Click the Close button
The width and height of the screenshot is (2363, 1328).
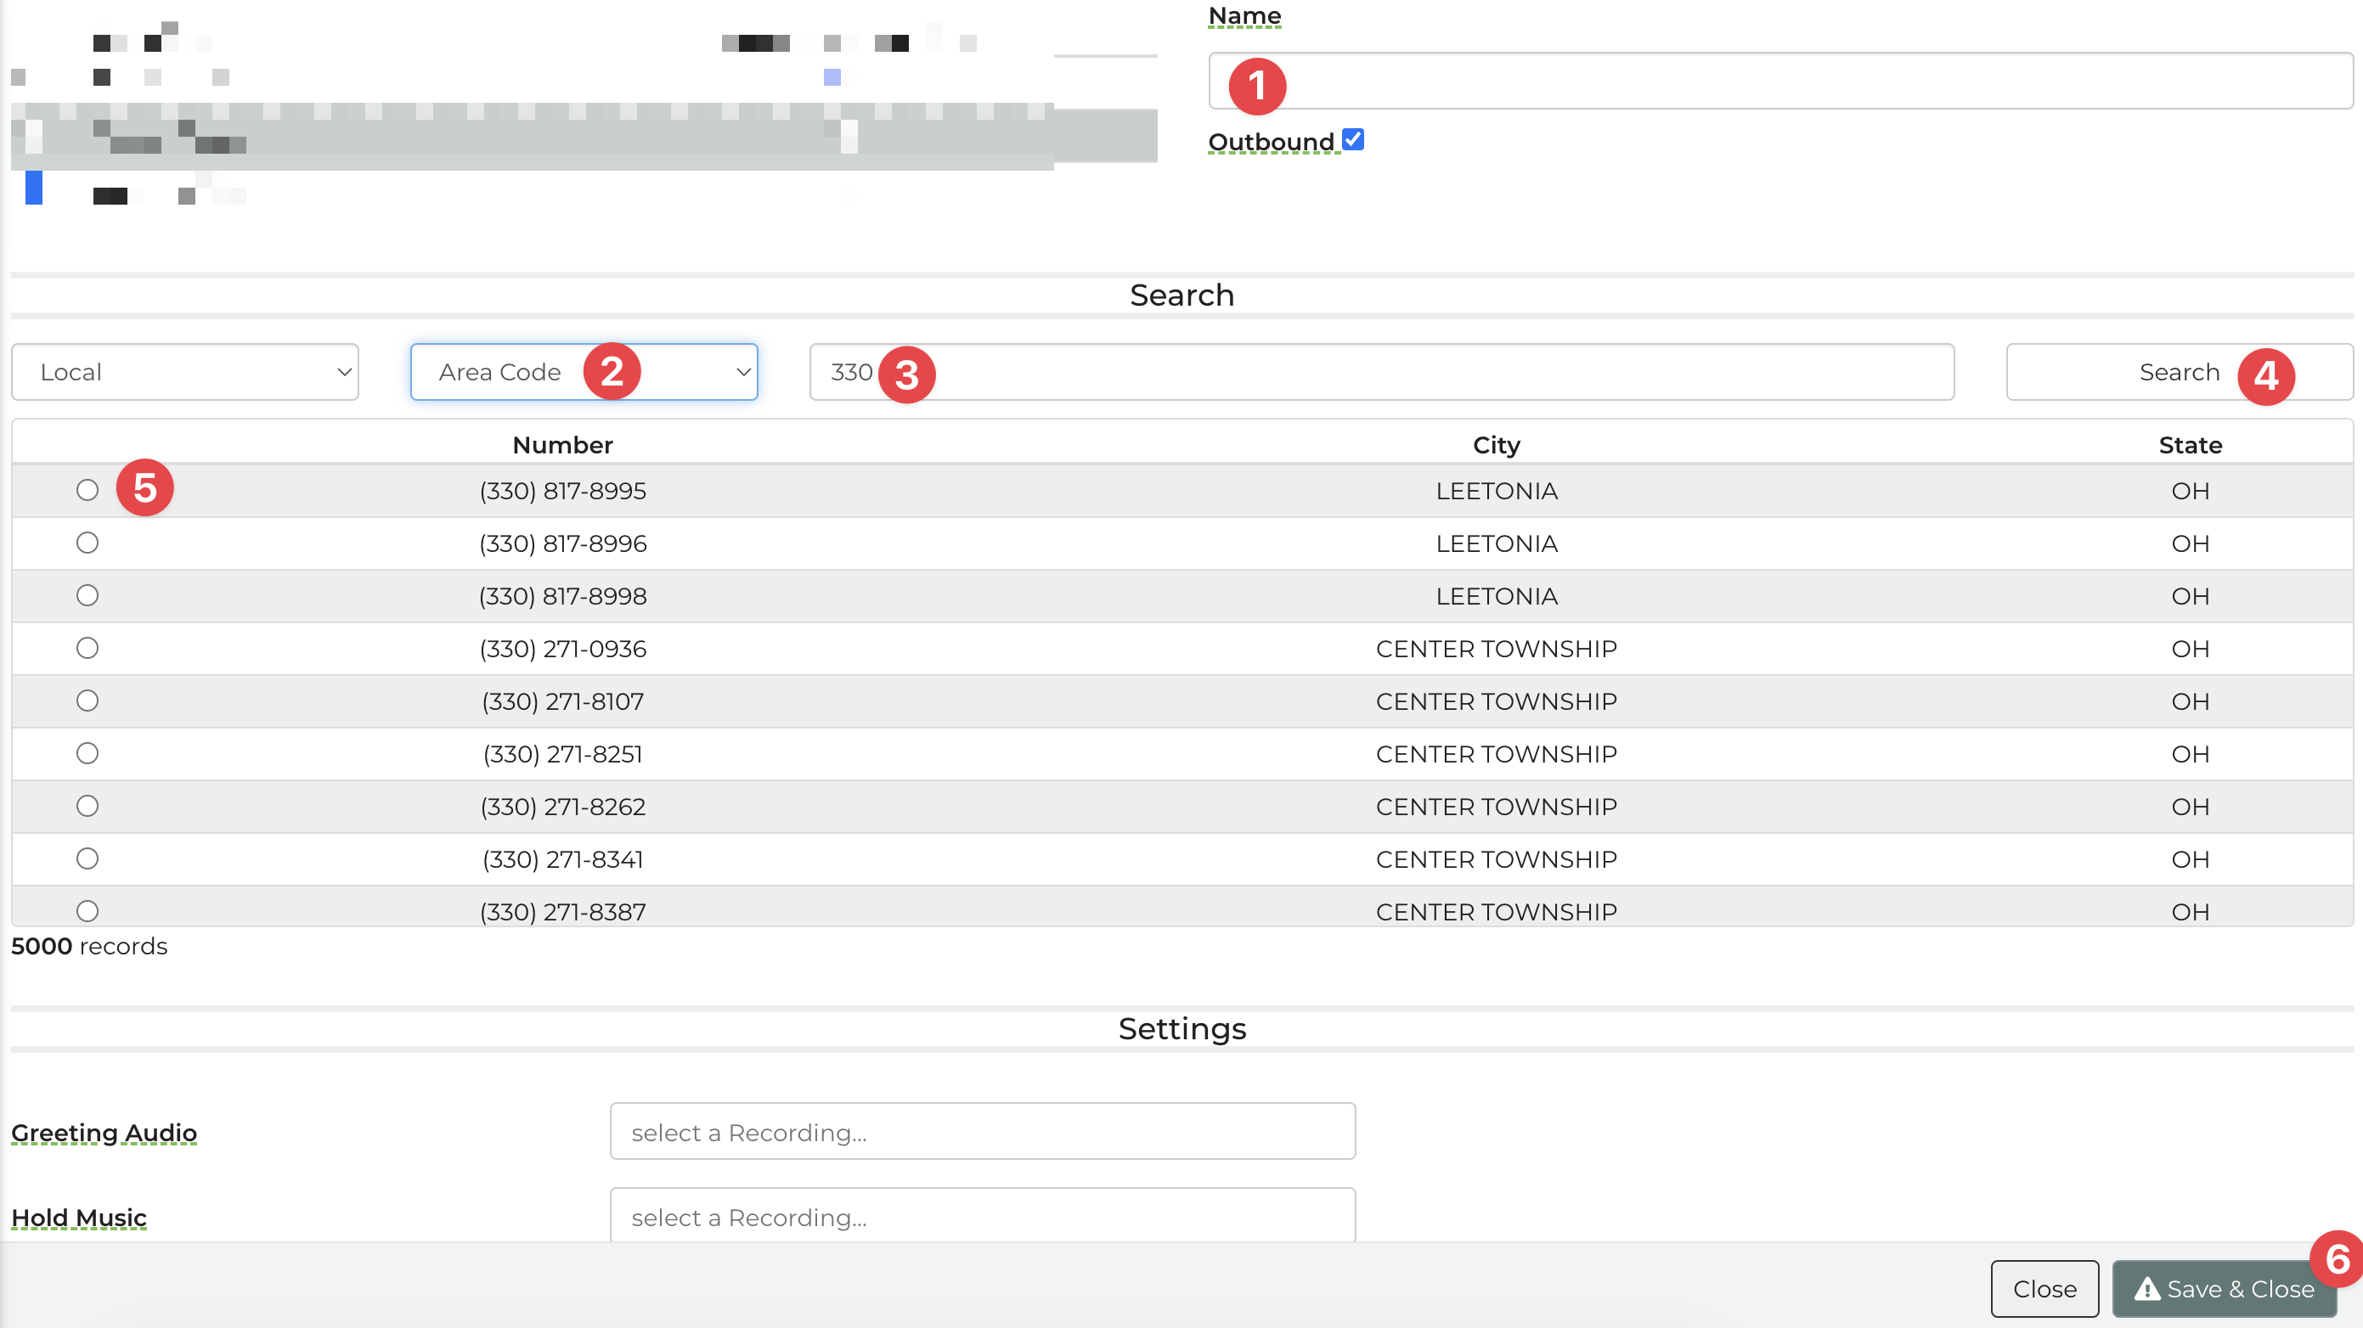click(2044, 1289)
